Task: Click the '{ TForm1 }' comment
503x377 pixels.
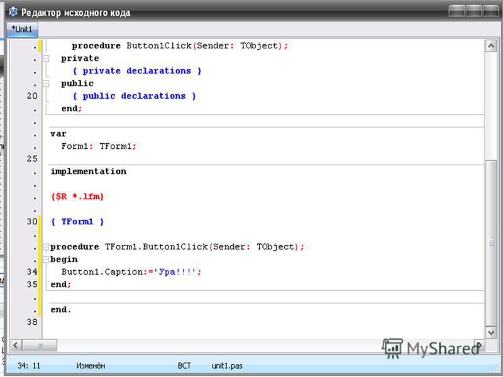Action: [77, 222]
